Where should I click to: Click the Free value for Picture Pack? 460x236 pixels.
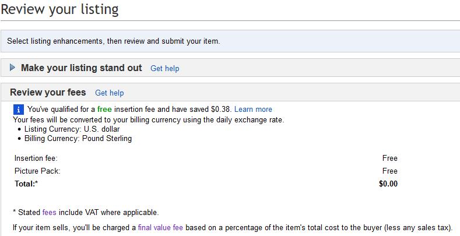pos(389,171)
